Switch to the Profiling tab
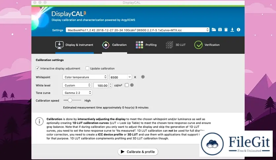 [x=146, y=45]
